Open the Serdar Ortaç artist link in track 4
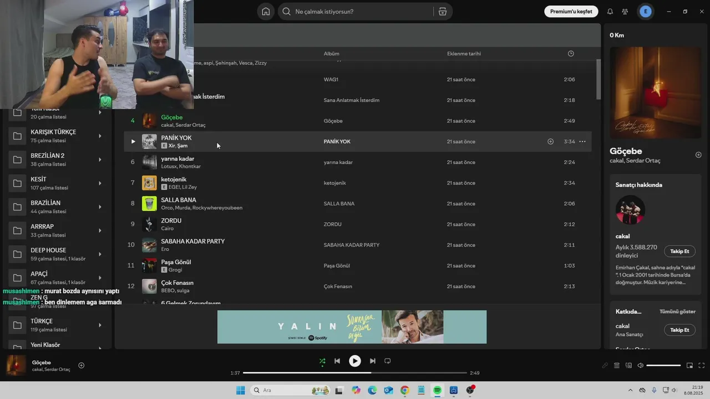Viewport: 710px width, 399px height. click(x=191, y=125)
